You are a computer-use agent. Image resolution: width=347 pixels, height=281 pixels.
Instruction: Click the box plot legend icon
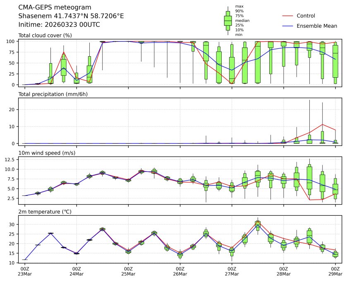227,21
